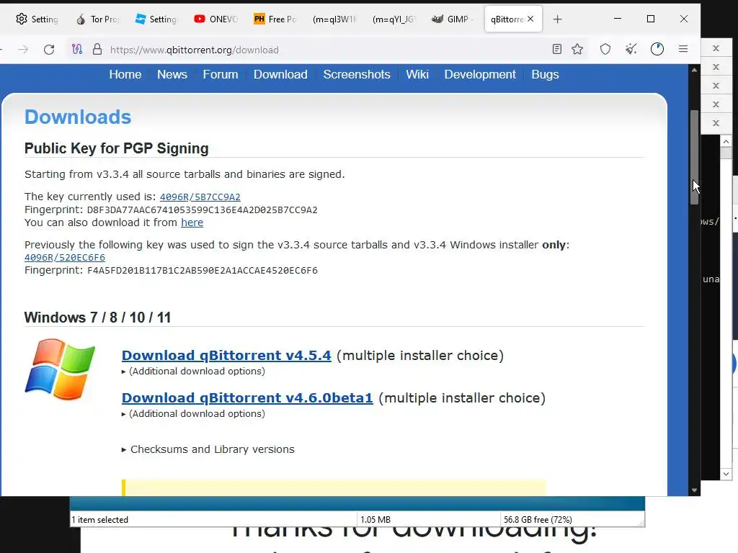The image size is (738, 553).
Task: Click background window scrollbar up arrow
Action: (726, 141)
